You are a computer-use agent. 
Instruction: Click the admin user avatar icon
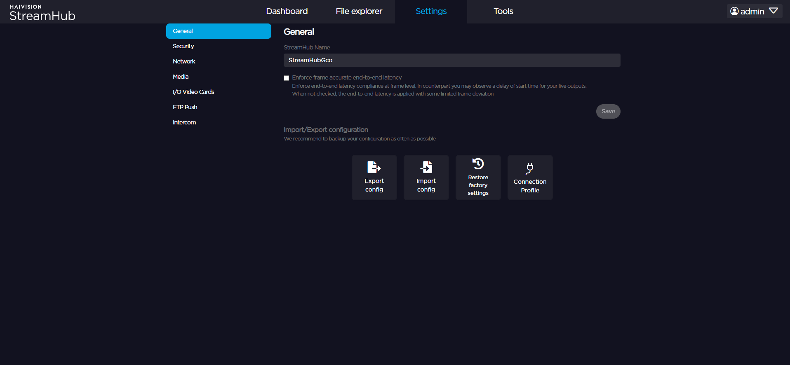point(734,11)
